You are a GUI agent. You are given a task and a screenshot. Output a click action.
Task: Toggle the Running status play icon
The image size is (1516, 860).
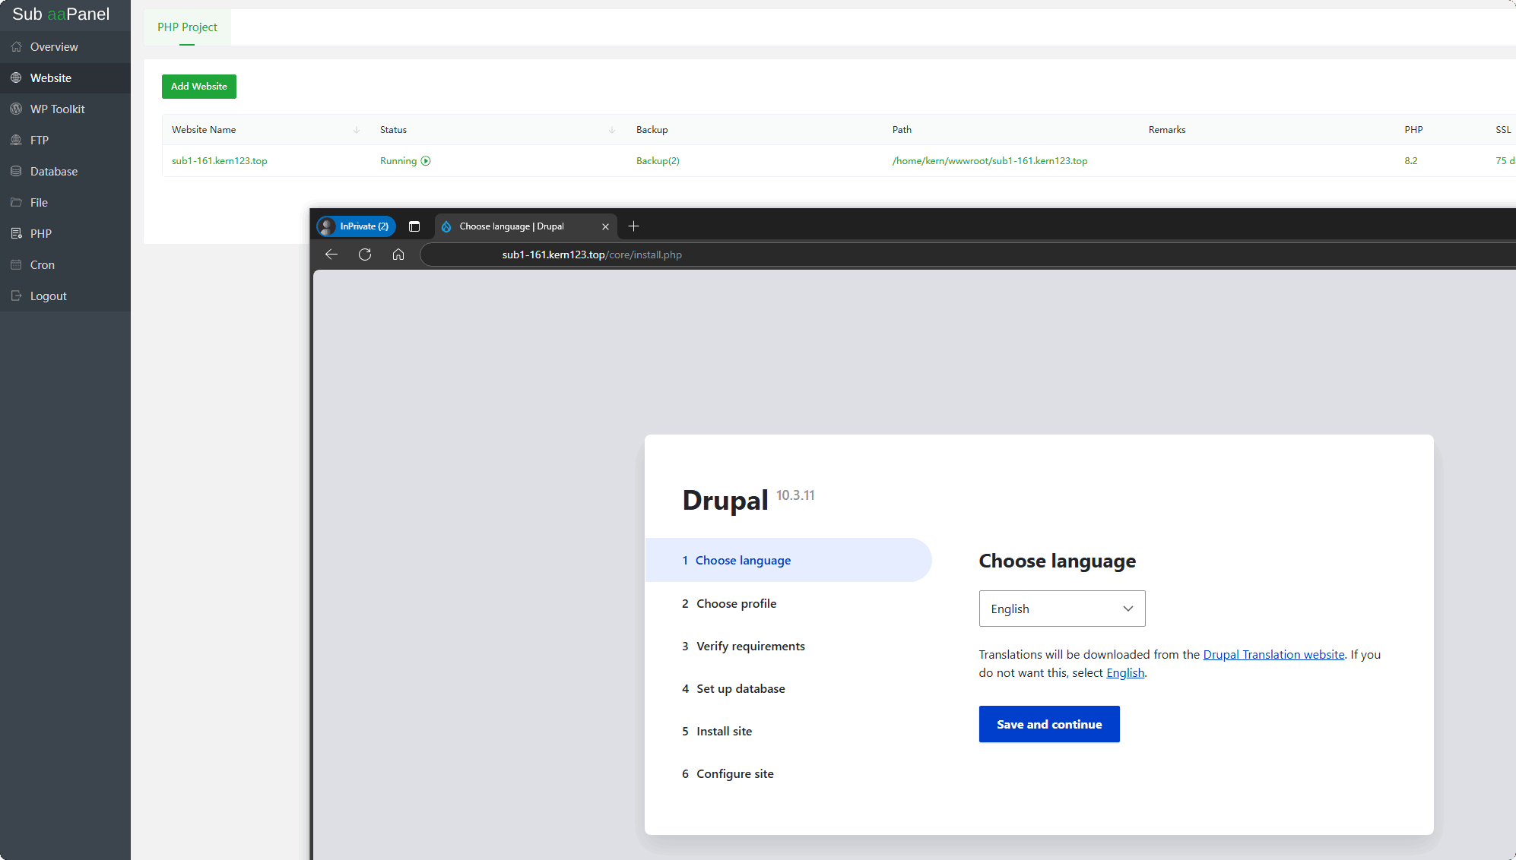[426, 161]
